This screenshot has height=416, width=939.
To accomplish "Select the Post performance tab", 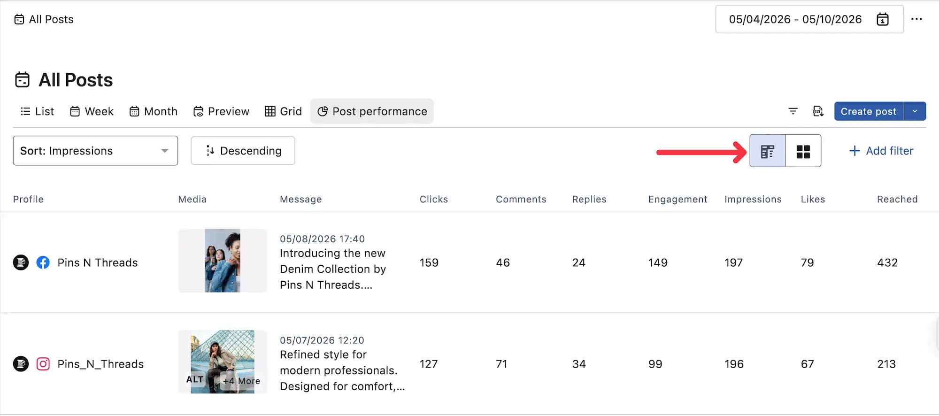I will tap(372, 111).
